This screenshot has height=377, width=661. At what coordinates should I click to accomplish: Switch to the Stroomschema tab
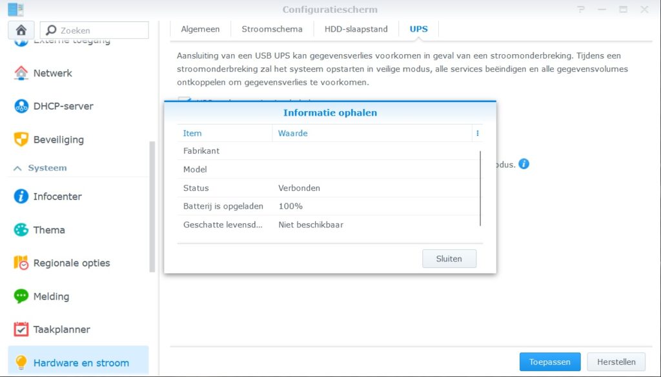click(272, 29)
